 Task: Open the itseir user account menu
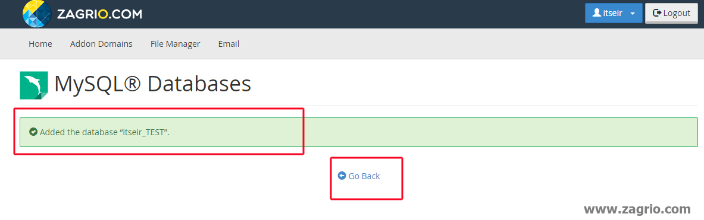click(614, 13)
